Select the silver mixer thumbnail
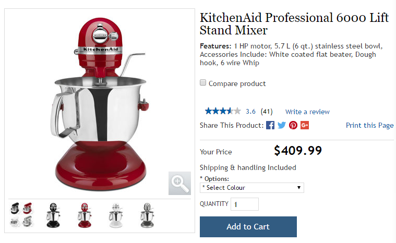Image resolution: width=396 pixels, height=243 pixels. (147, 215)
